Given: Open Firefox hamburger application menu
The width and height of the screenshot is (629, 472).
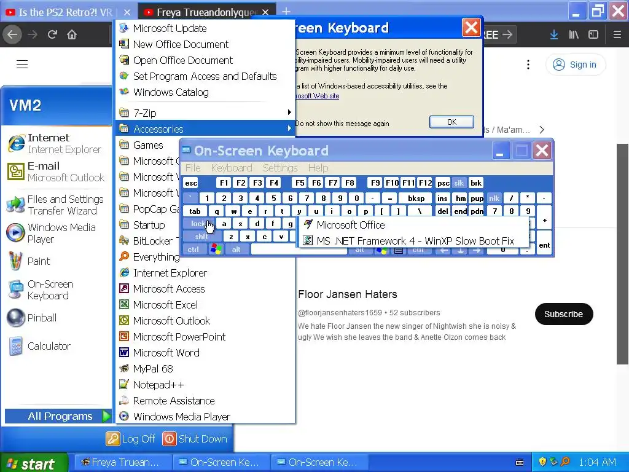Looking at the screenshot, I should 617,34.
